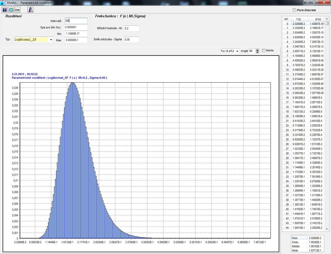Select table cell 1.74876E-2 in row 40
This screenshot has height=254, width=331.
316,209
